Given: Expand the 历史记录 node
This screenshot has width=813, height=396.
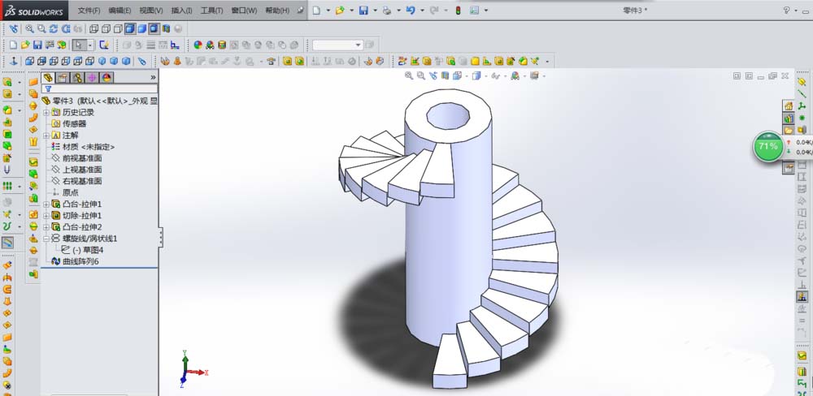Looking at the screenshot, I should coord(46,112).
